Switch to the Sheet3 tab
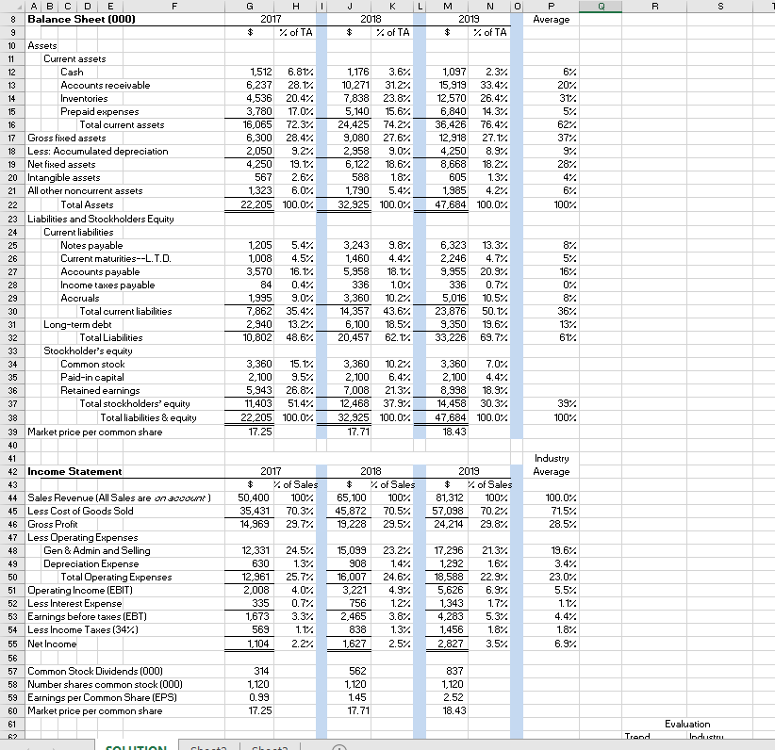The height and width of the screenshot is (750, 775). 270,746
